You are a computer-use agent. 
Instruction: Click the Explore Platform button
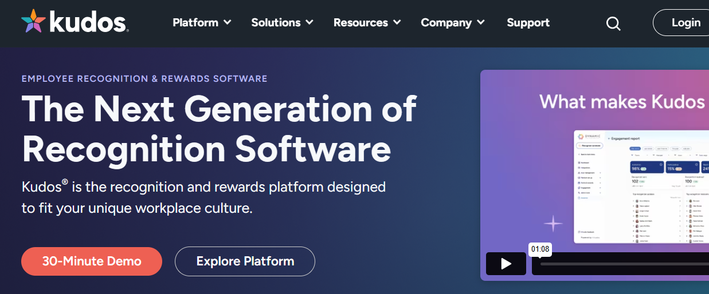[x=245, y=261]
